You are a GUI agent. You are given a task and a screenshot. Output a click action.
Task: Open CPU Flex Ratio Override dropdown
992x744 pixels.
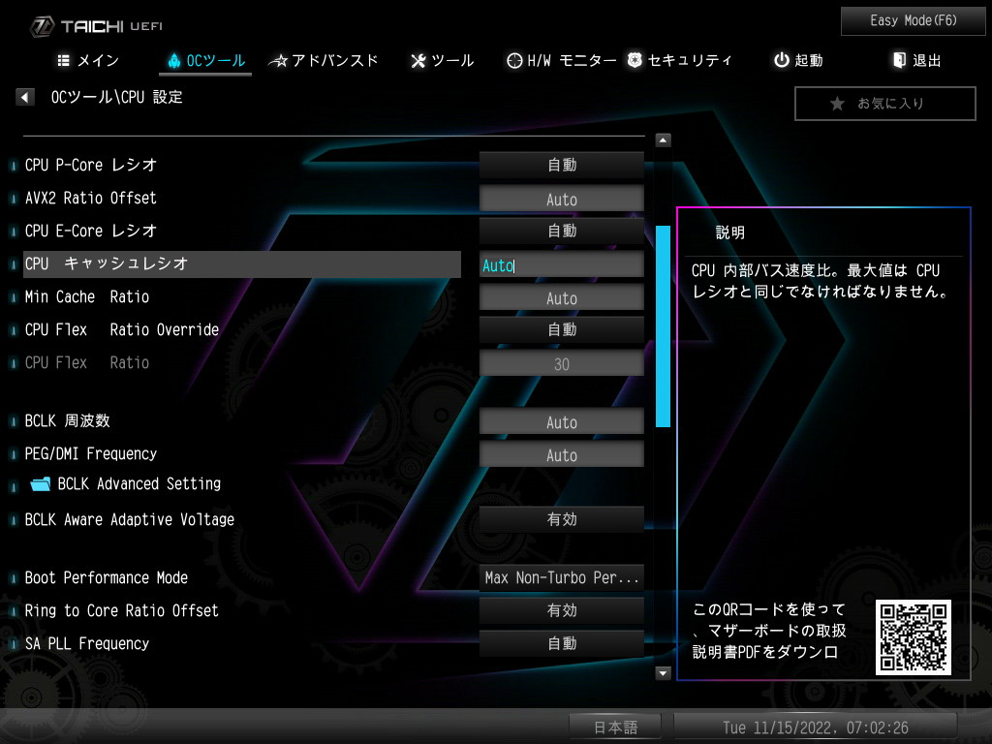561,329
